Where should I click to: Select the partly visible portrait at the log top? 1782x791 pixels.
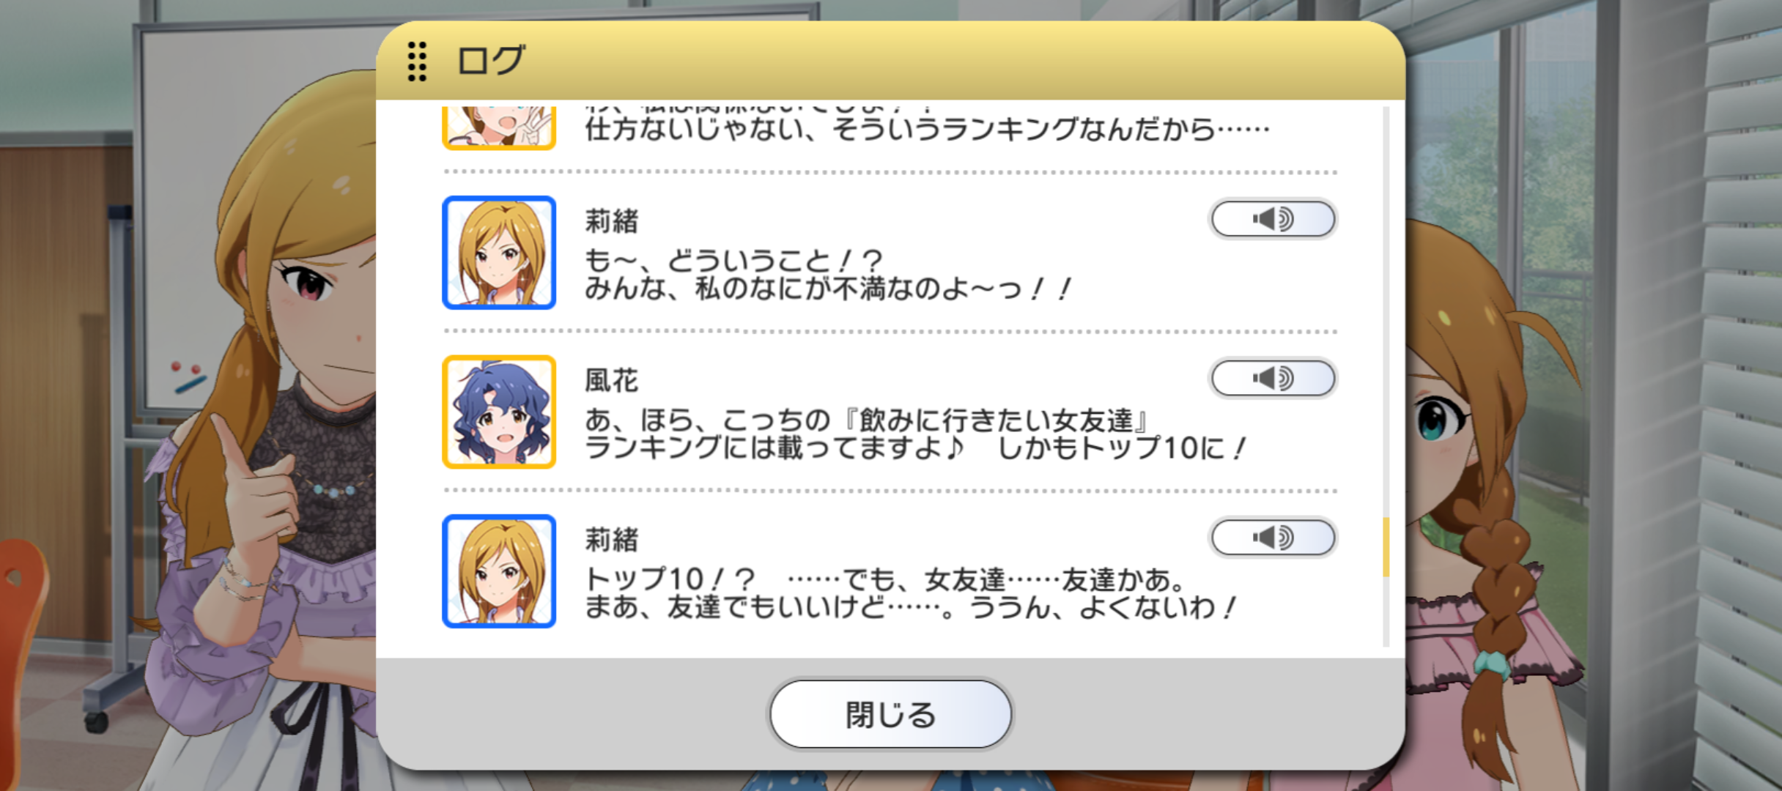point(499,127)
